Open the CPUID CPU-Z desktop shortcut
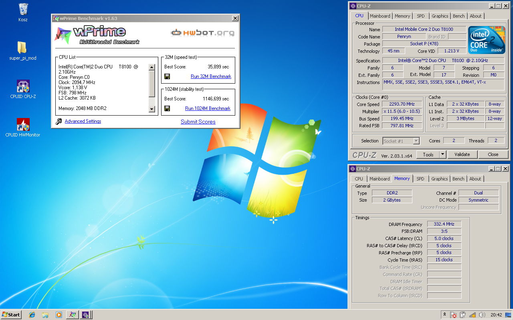Viewport: 513px width, 320px height. (x=23, y=86)
